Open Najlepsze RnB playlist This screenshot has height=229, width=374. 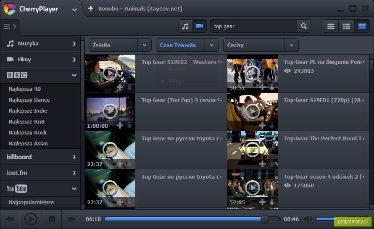[27, 122]
